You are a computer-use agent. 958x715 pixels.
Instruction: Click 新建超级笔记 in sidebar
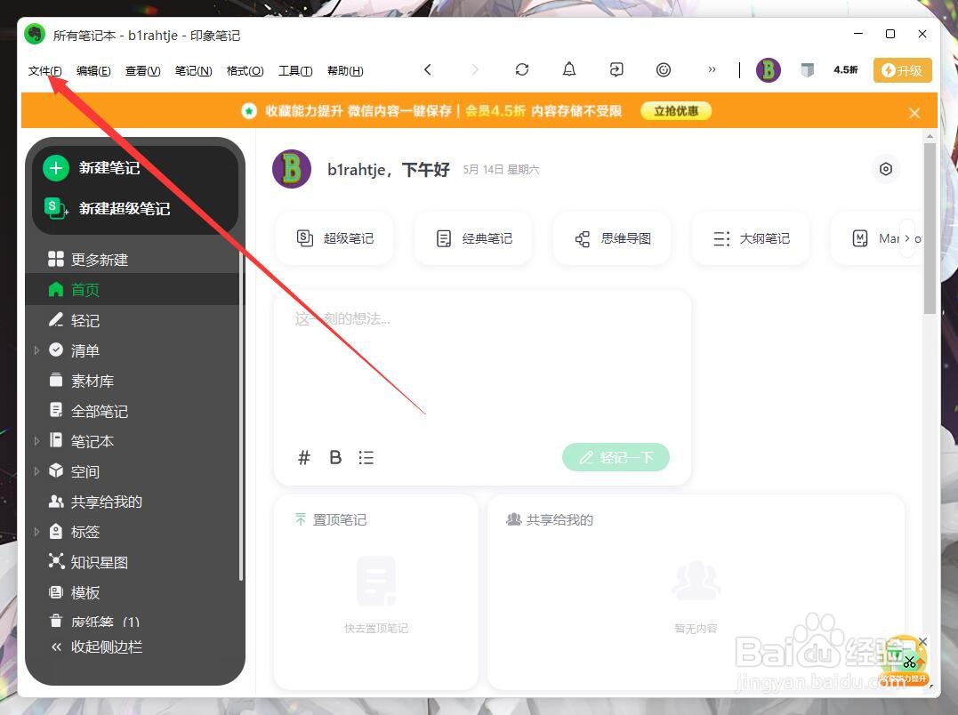[x=124, y=208]
